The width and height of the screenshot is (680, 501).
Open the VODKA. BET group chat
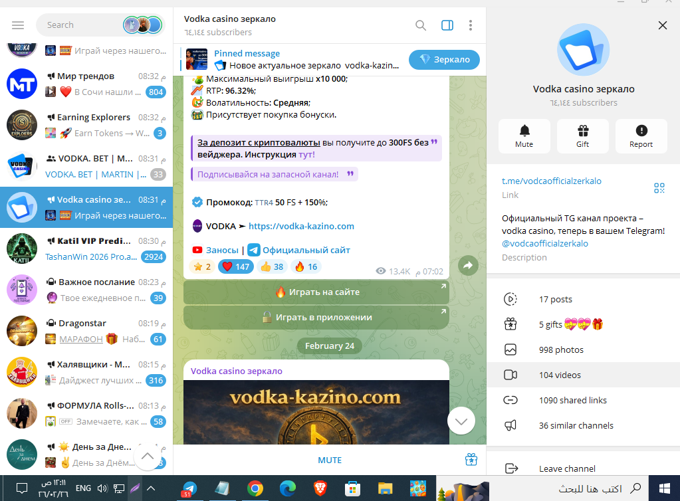click(86, 166)
